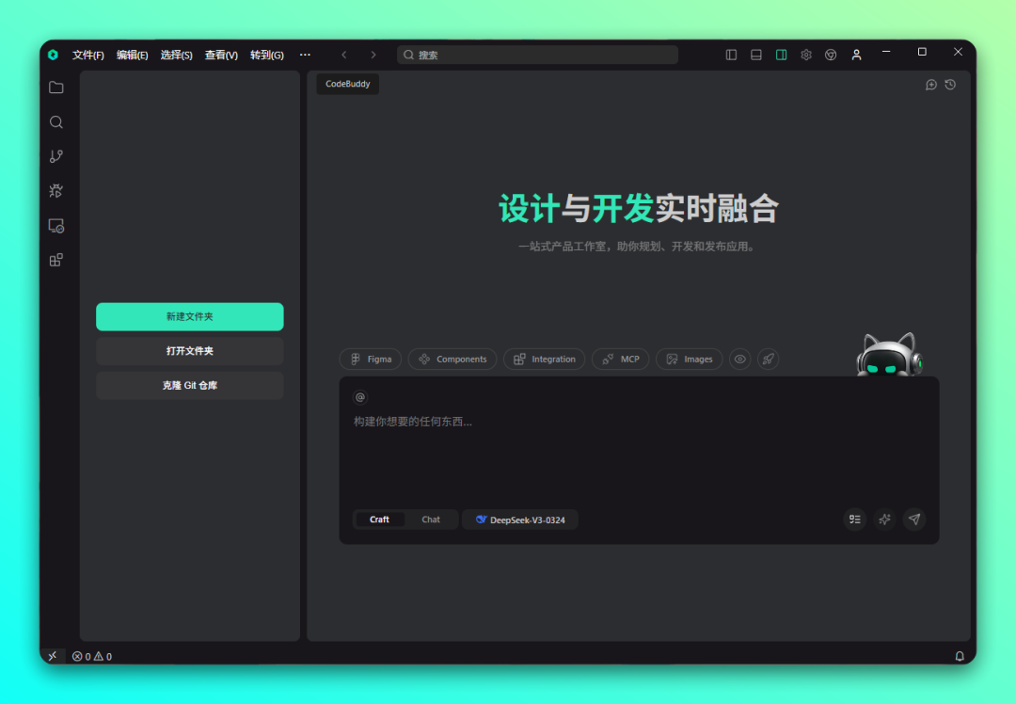This screenshot has height=704, width=1016.
Task: Click the enhance prompt sparkle icon
Action: click(x=883, y=519)
